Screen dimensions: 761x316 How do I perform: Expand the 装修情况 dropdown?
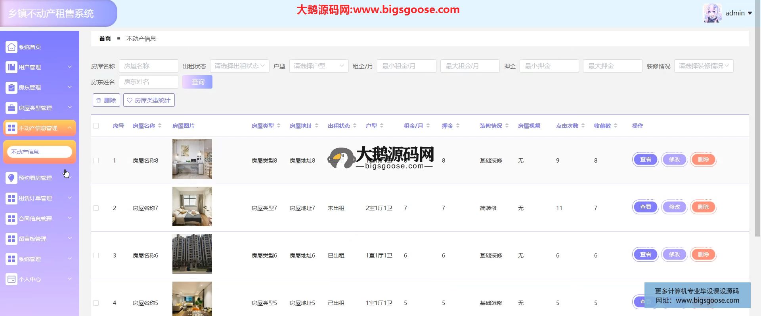click(704, 66)
